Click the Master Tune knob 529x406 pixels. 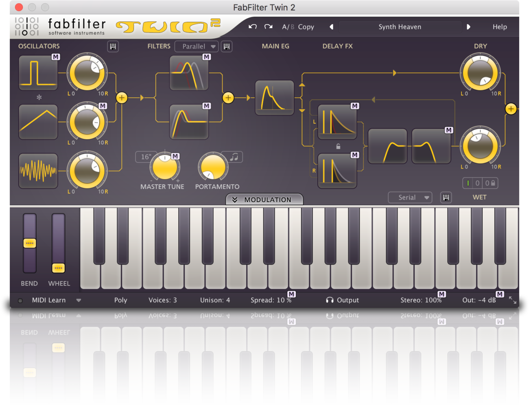tap(165, 167)
